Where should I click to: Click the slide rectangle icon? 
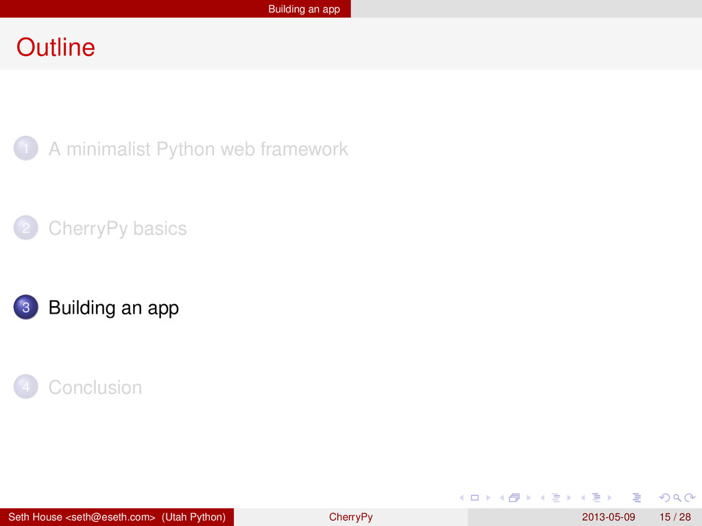(475, 498)
